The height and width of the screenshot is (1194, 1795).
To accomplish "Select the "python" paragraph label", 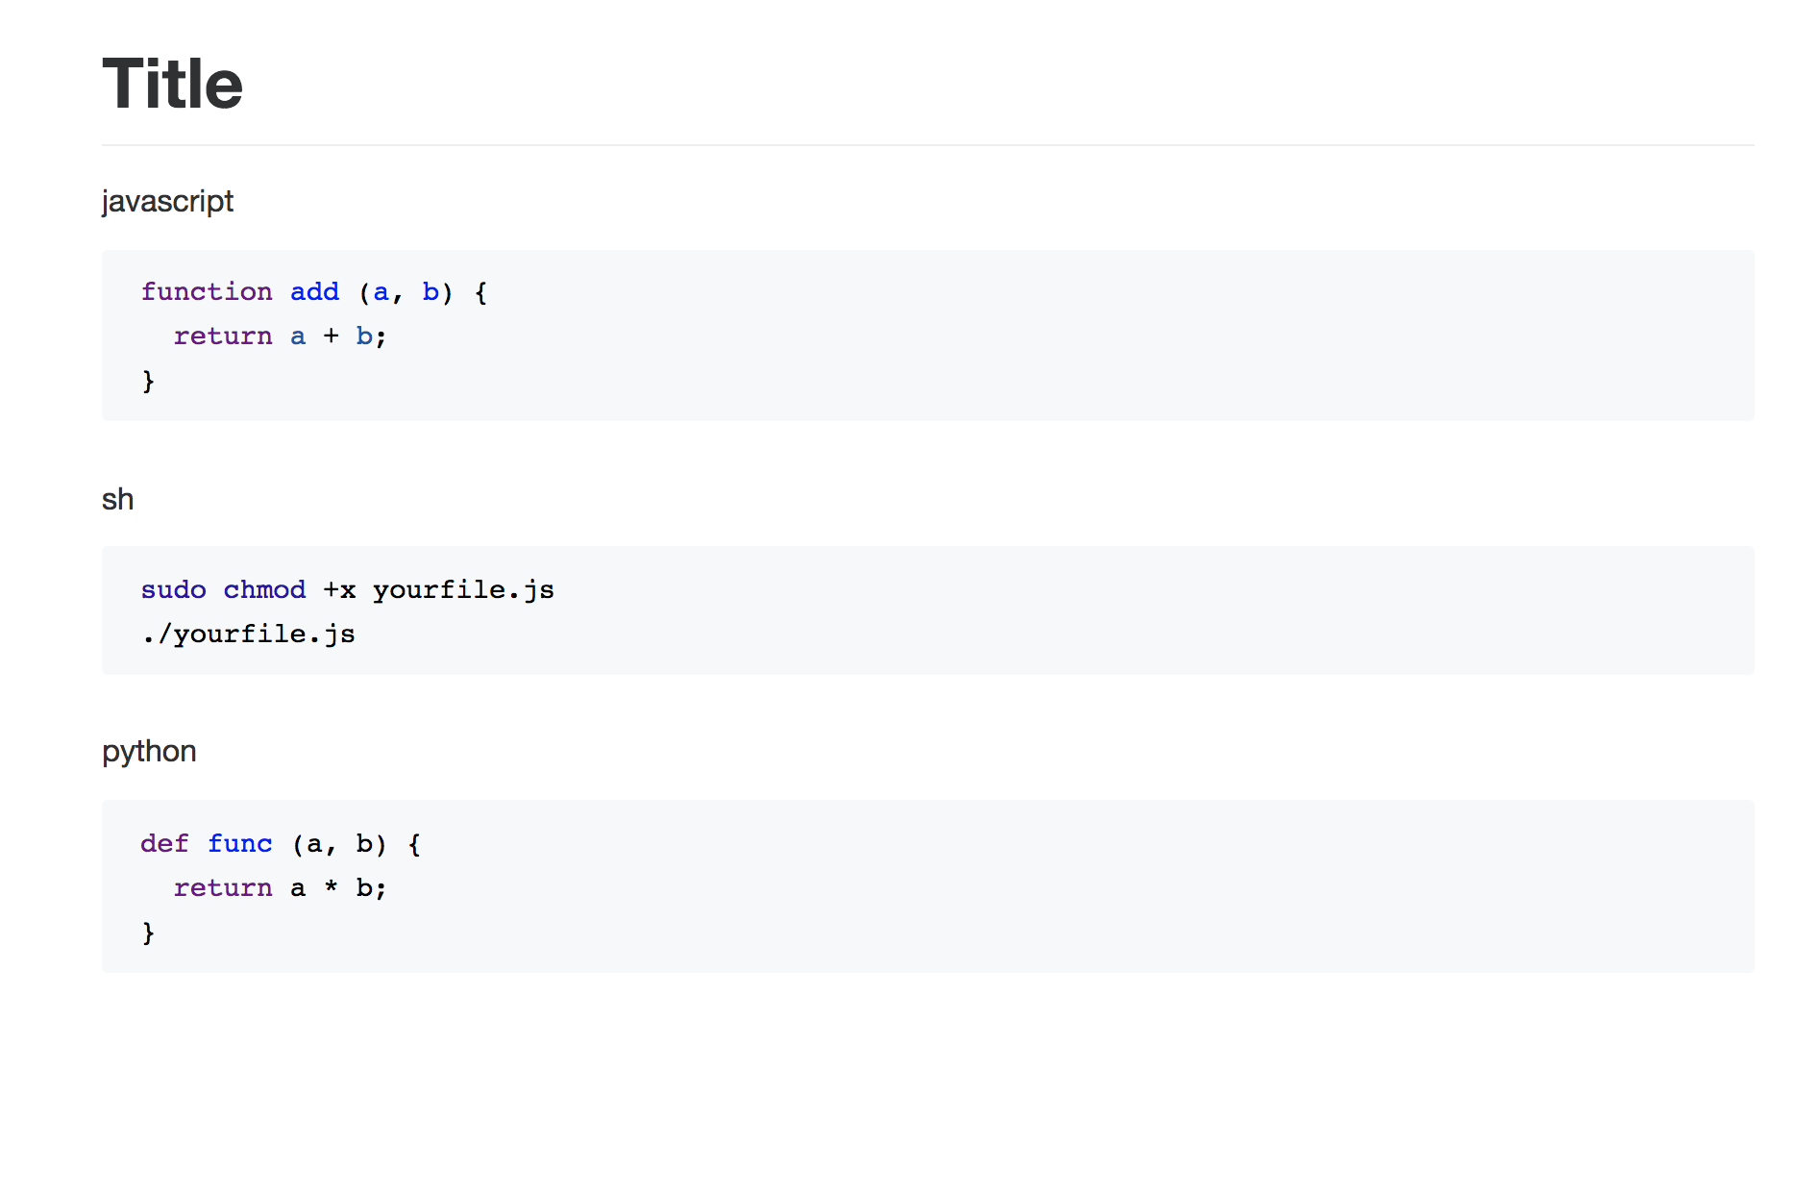I will tap(149, 751).
